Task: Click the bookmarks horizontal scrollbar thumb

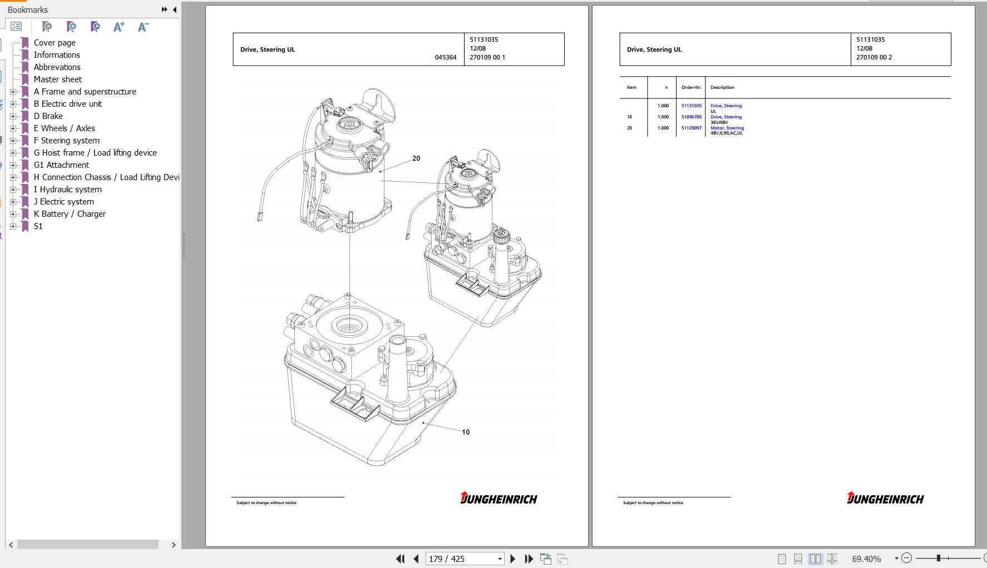Action: click(x=88, y=545)
